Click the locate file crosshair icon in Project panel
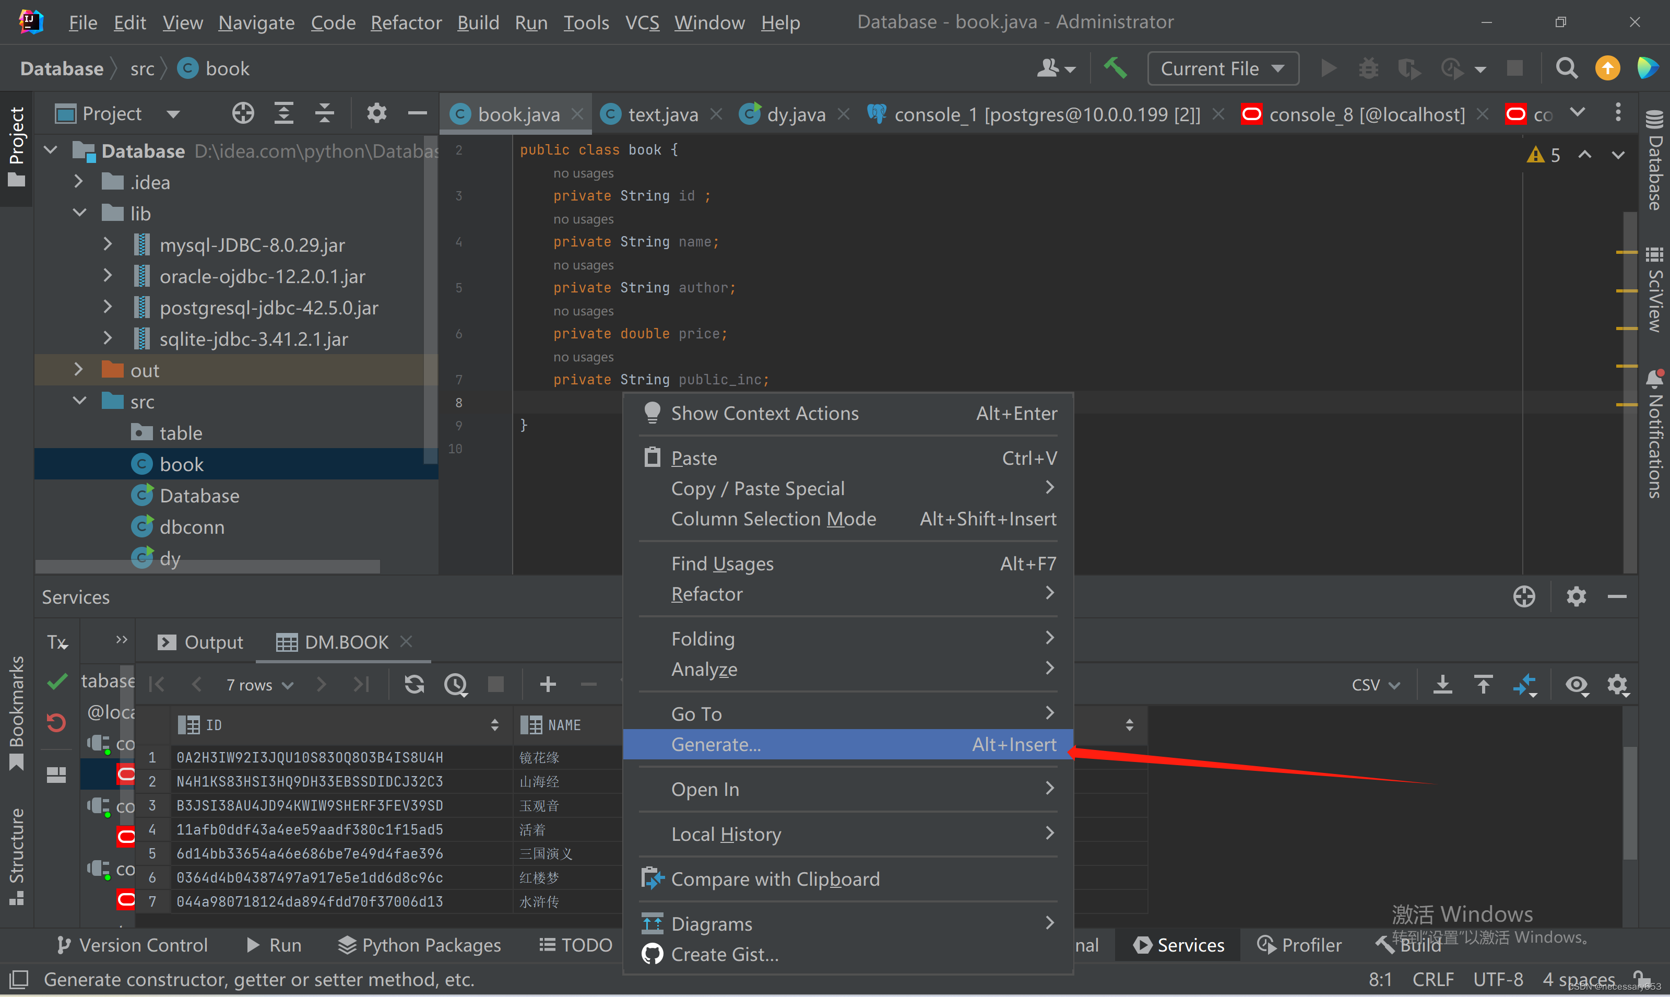1670x997 pixels. (242, 113)
